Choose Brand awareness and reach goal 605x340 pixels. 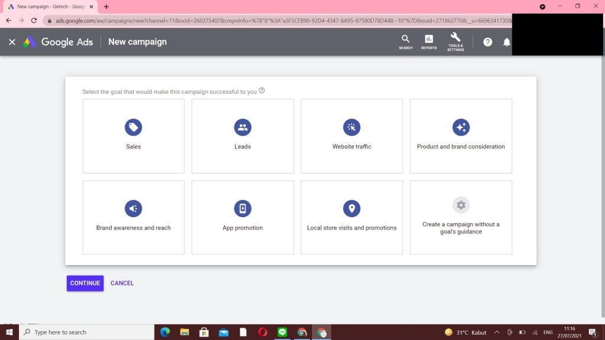pos(134,217)
